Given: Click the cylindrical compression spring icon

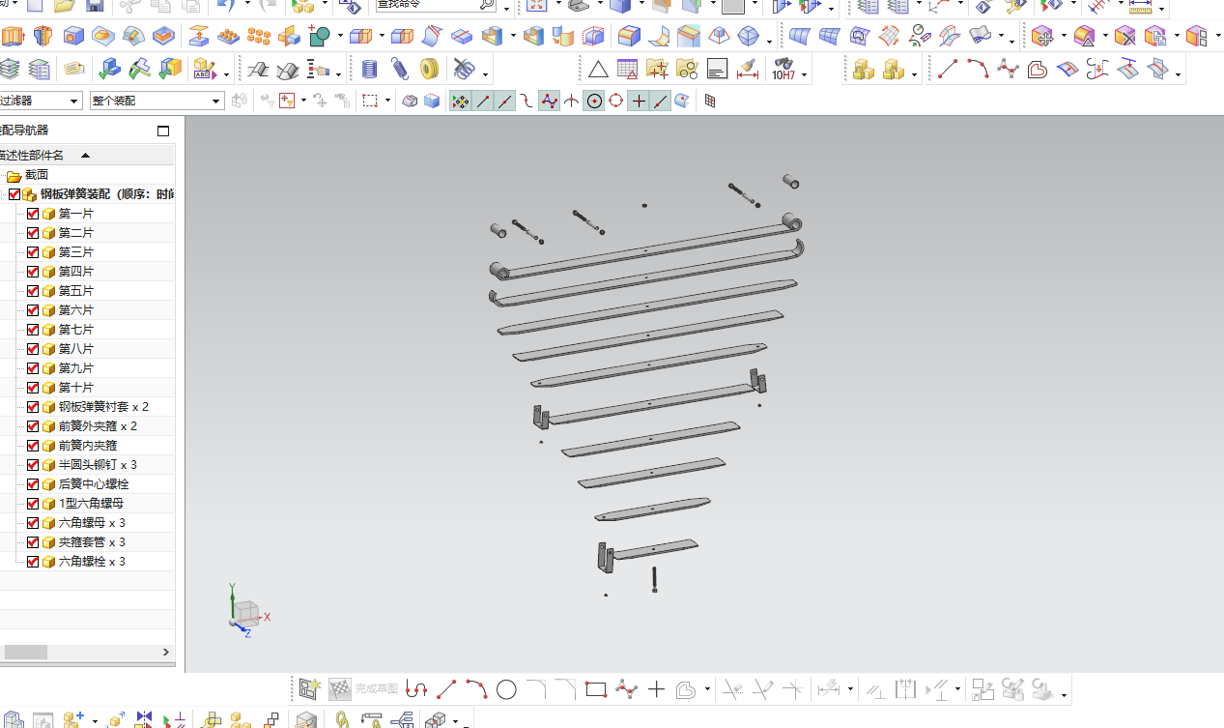Looking at the screenshot, I should (x=369, y=70).
